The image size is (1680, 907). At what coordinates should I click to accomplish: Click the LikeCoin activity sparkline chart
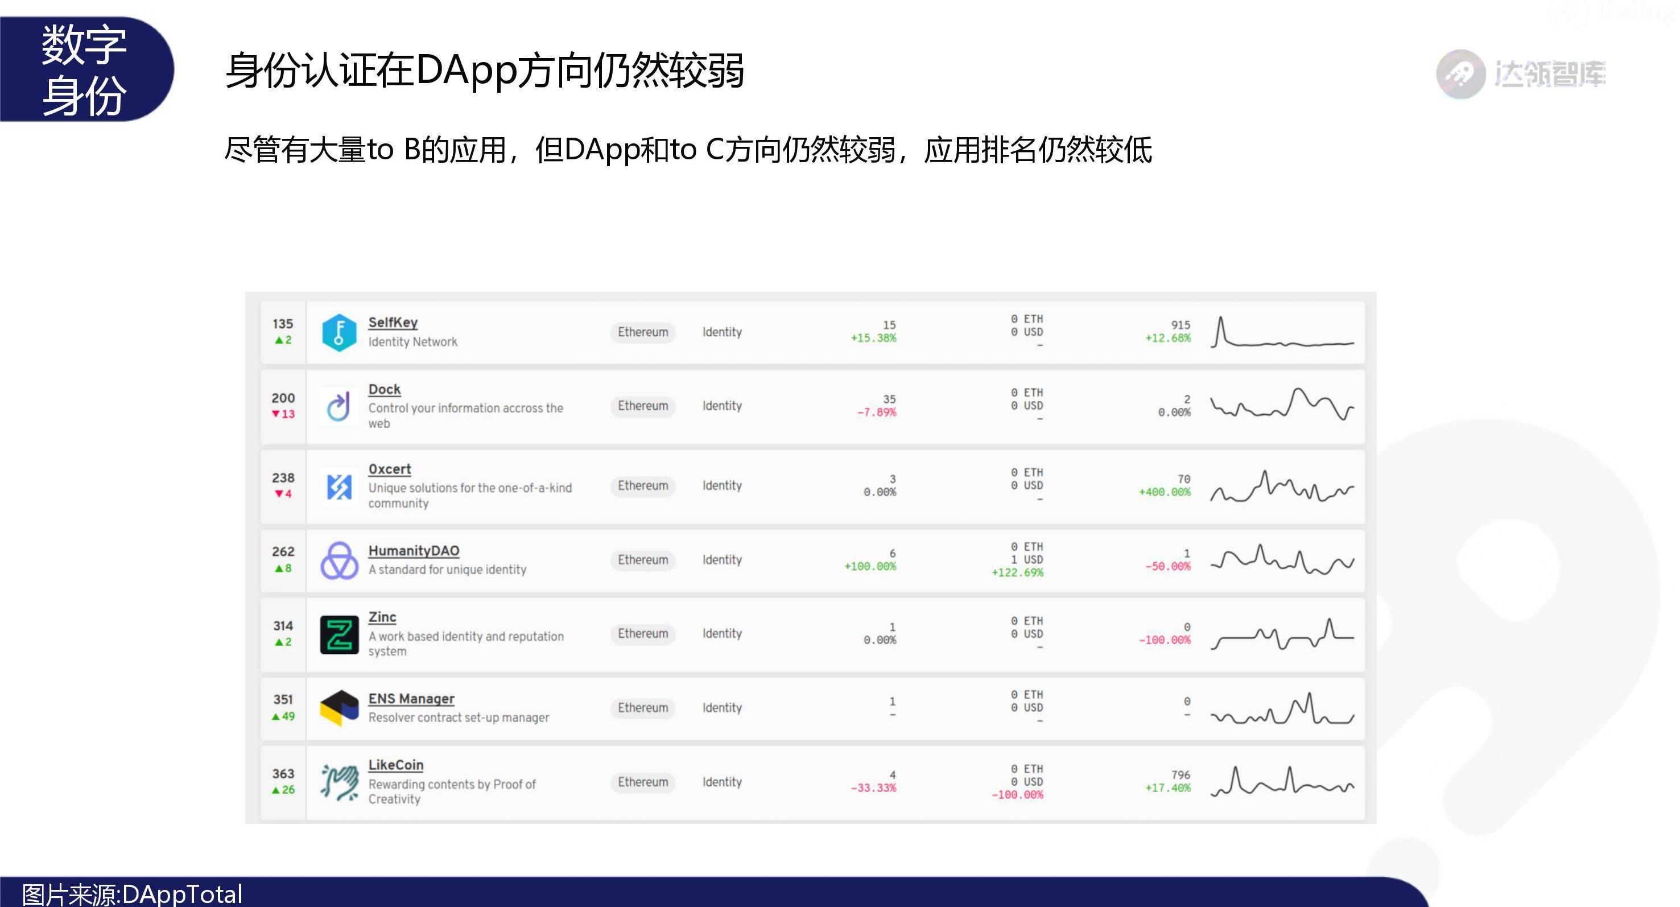(1282, 782)
